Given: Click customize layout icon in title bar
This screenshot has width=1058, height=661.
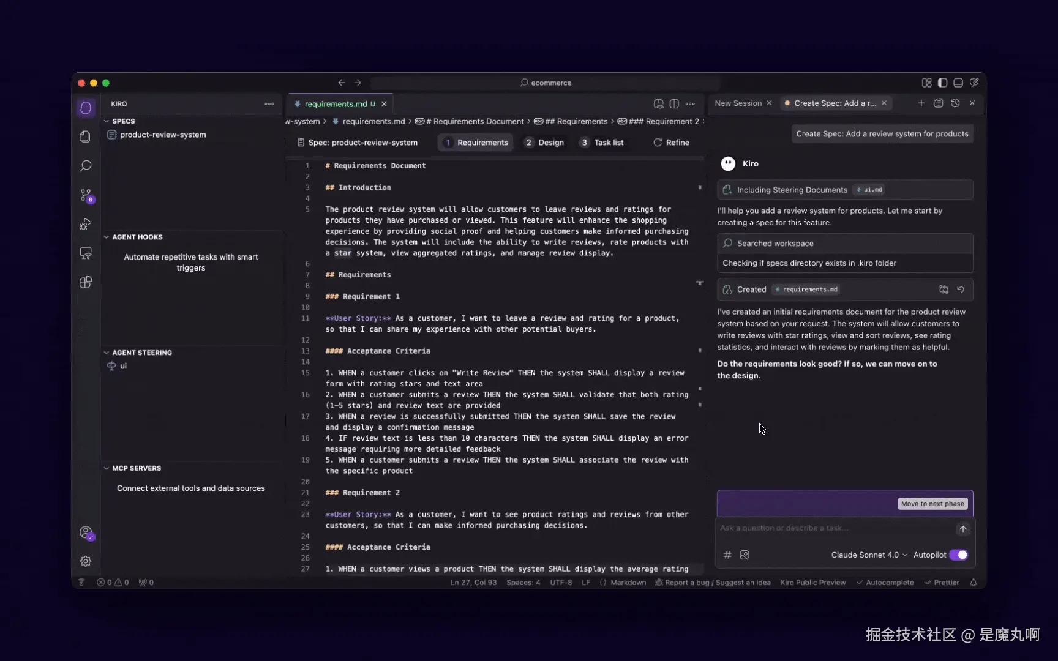Looking at the screenshot, I should [x=926, y=83].
